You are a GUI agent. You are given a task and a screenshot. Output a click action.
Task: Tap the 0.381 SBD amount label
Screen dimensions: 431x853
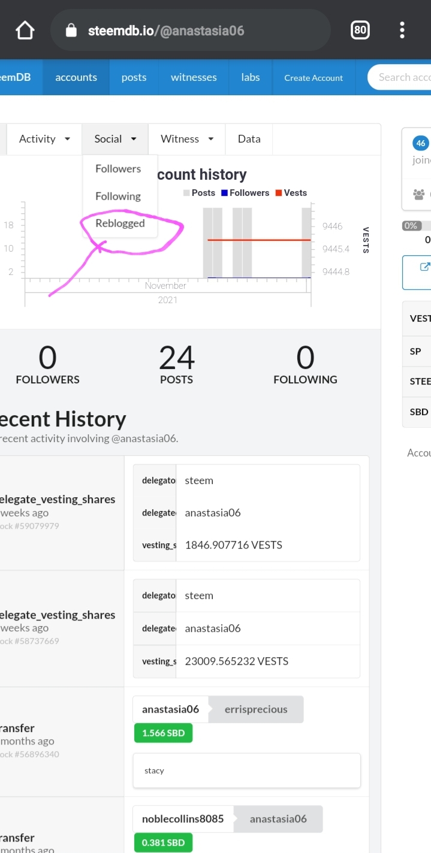pos(163,843)
